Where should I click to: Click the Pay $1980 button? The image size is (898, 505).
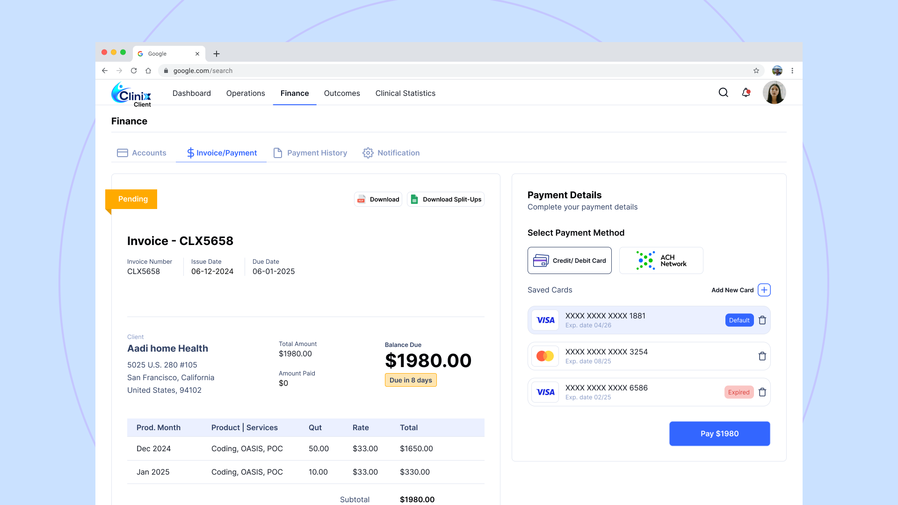(x=719, y=433)
